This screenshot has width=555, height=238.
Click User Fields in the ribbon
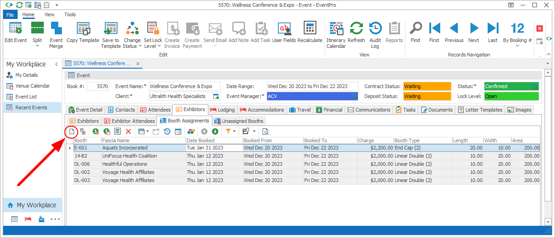(x=284, y=32)
